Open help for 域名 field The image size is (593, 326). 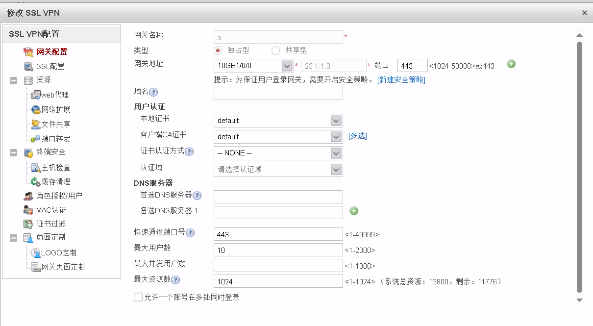tap(153, 92)
